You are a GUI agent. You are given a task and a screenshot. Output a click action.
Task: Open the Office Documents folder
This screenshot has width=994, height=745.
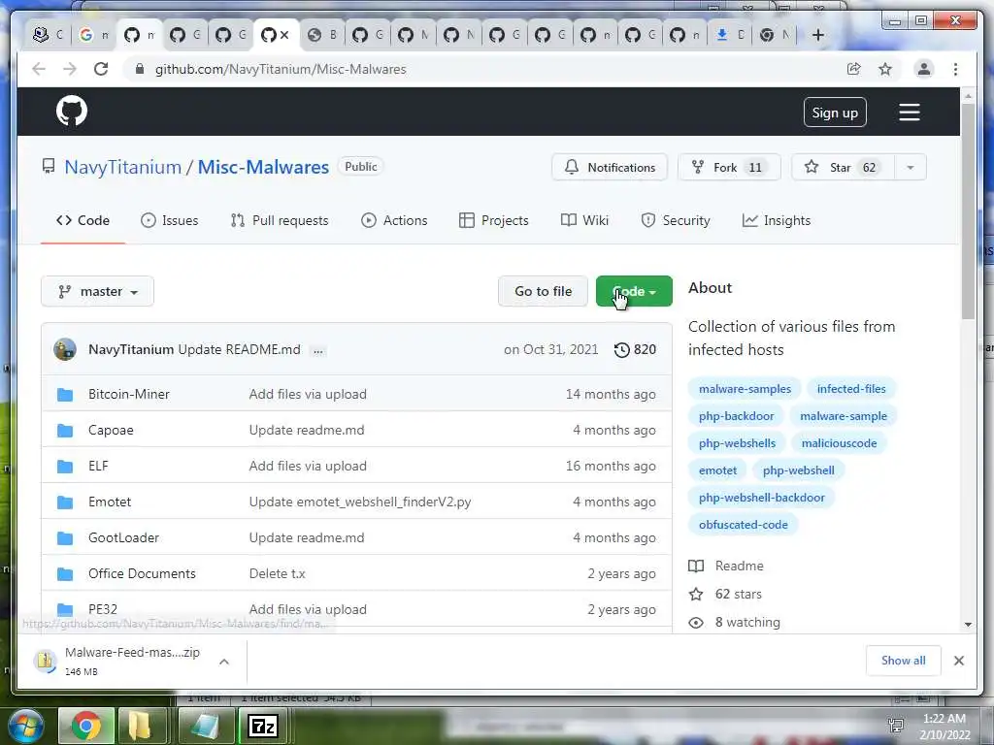(142, 574)
